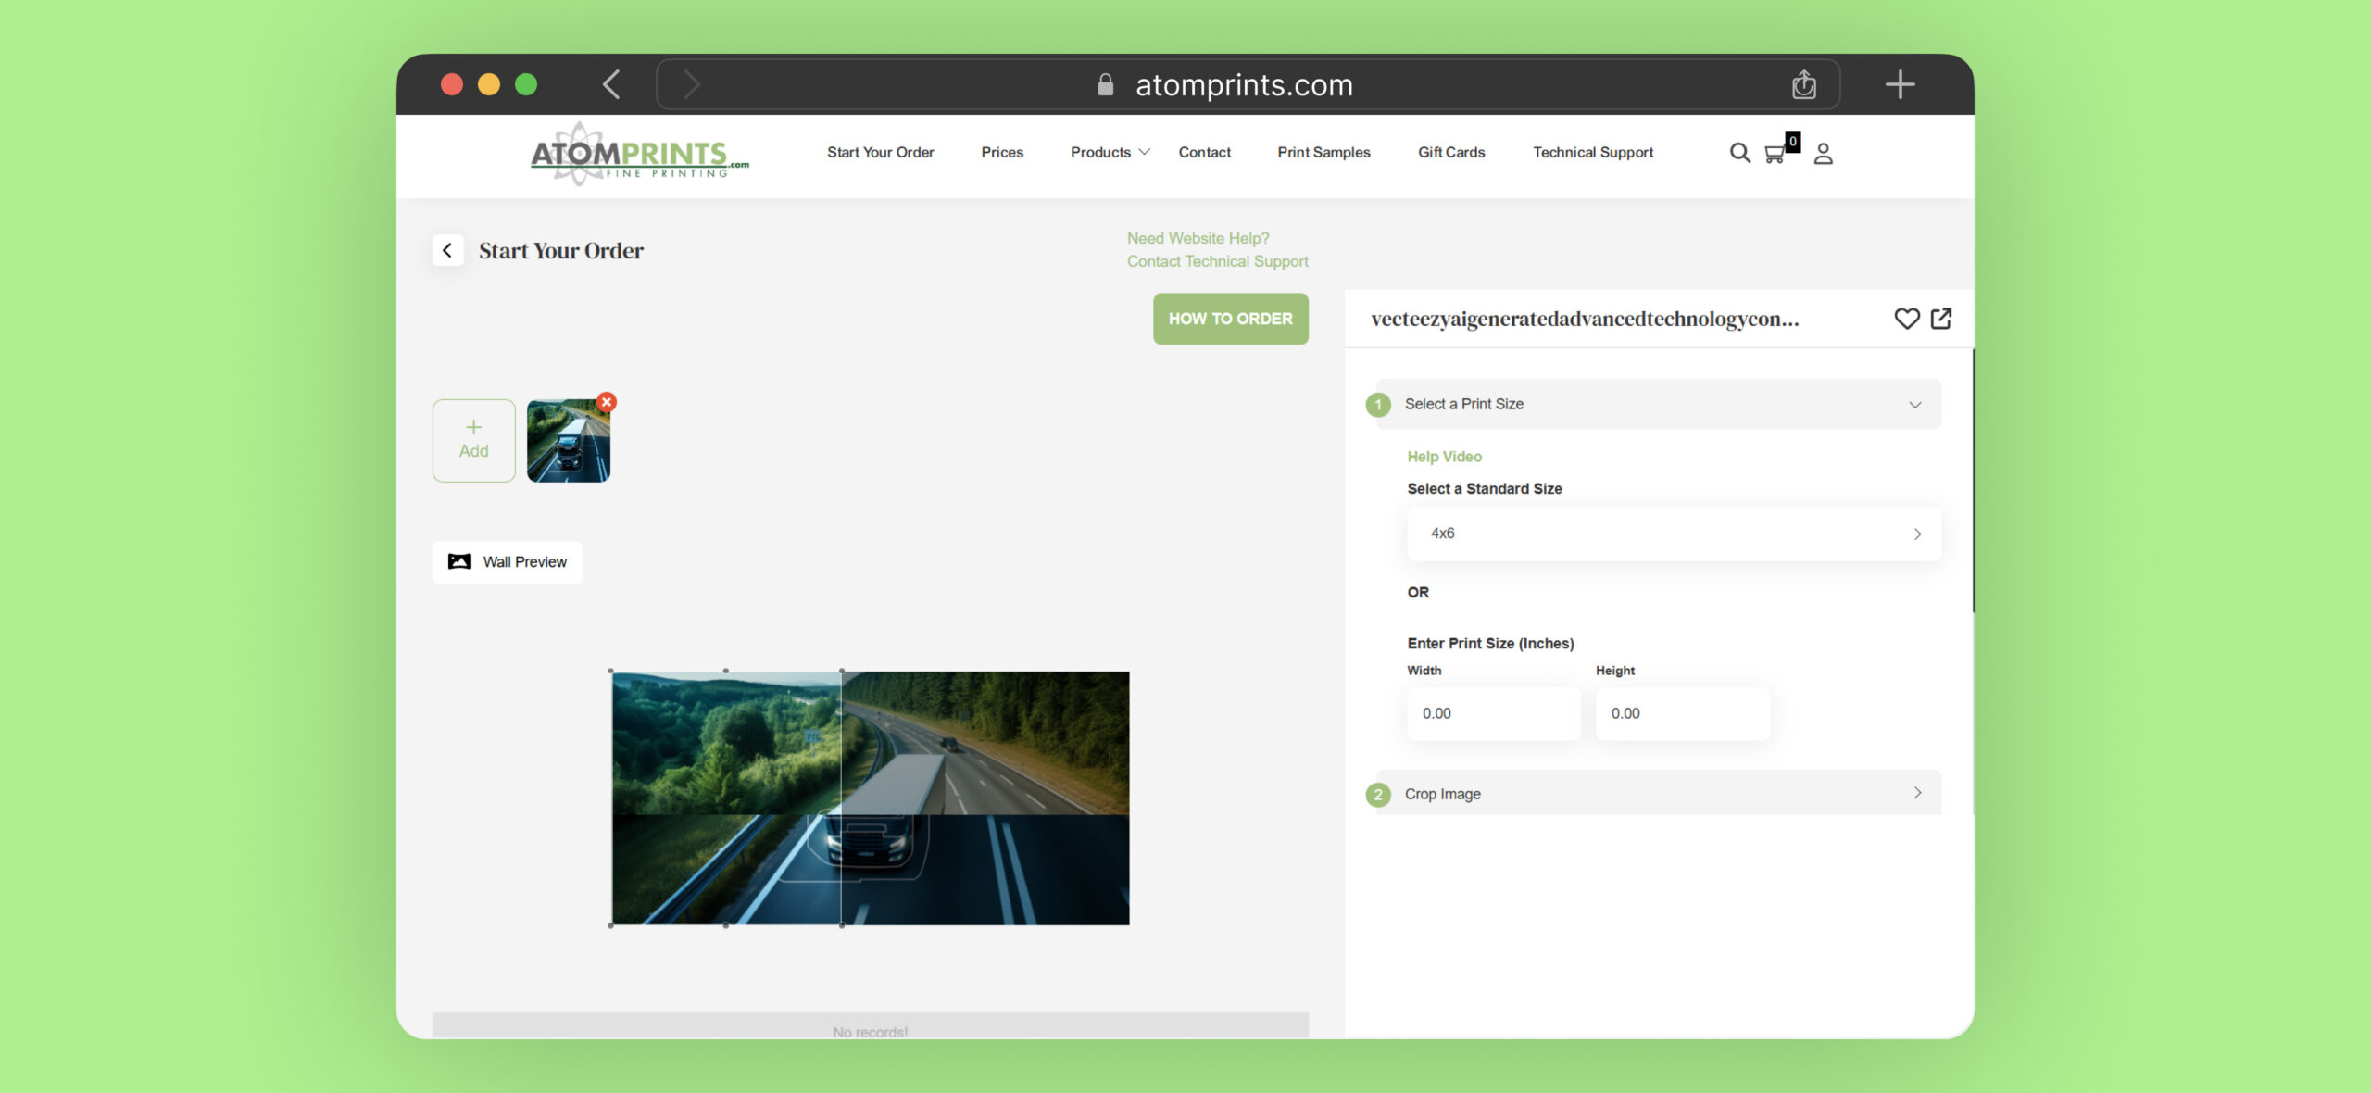The image size is (2371, 1093).
Task: Open the 4x6 standard size dropdown
Action: point(1673,534)
